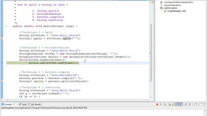The height and width of the screenshot is (116, 207).
Task: Click "if (p >= 0) {" line
Action: pyautogui.click(x=30, y=97)
